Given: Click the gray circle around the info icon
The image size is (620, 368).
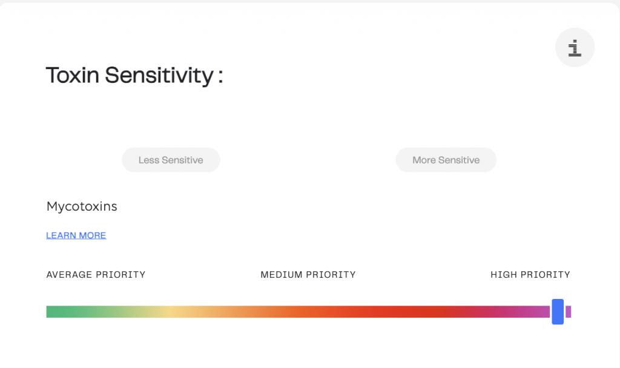Looking at the screenshot, I should pos(575,47).
